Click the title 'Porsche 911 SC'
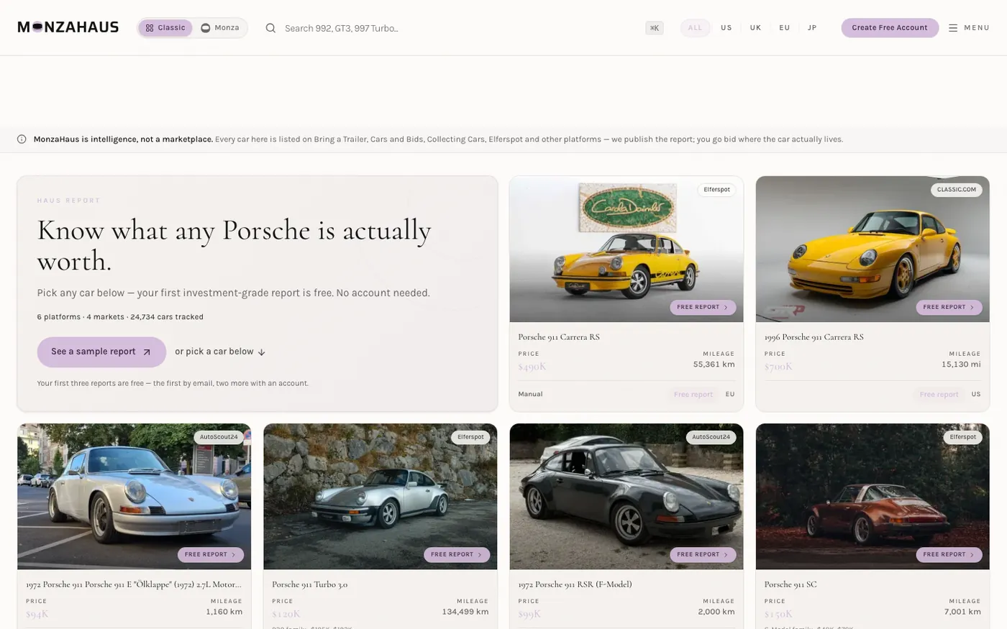This screenshot has width=1007, height=629. click(x=790, y=584)
